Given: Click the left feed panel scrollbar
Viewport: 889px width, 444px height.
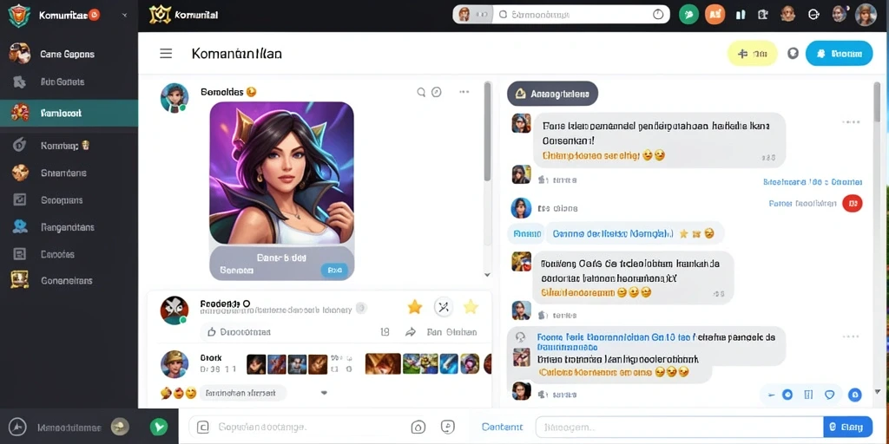Looking at the screenshot, I should tap(487, 132).
